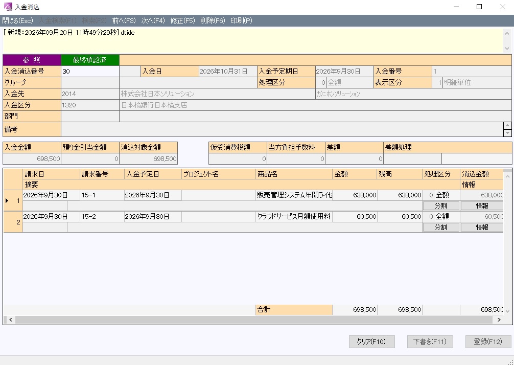The width and height of the screenshot is (514, 365).
Task: Click the horizontal scrollbar track of the grid
Action: coord(254,320)
